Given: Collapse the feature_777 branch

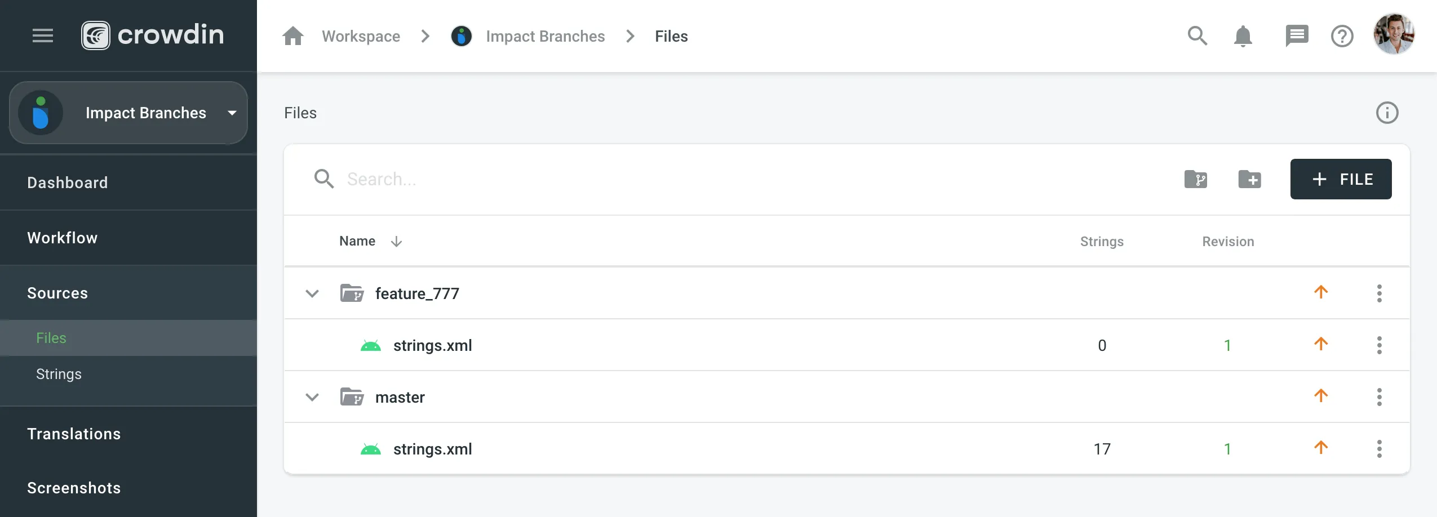Looking at the screenshot, I should pos(312,293).
